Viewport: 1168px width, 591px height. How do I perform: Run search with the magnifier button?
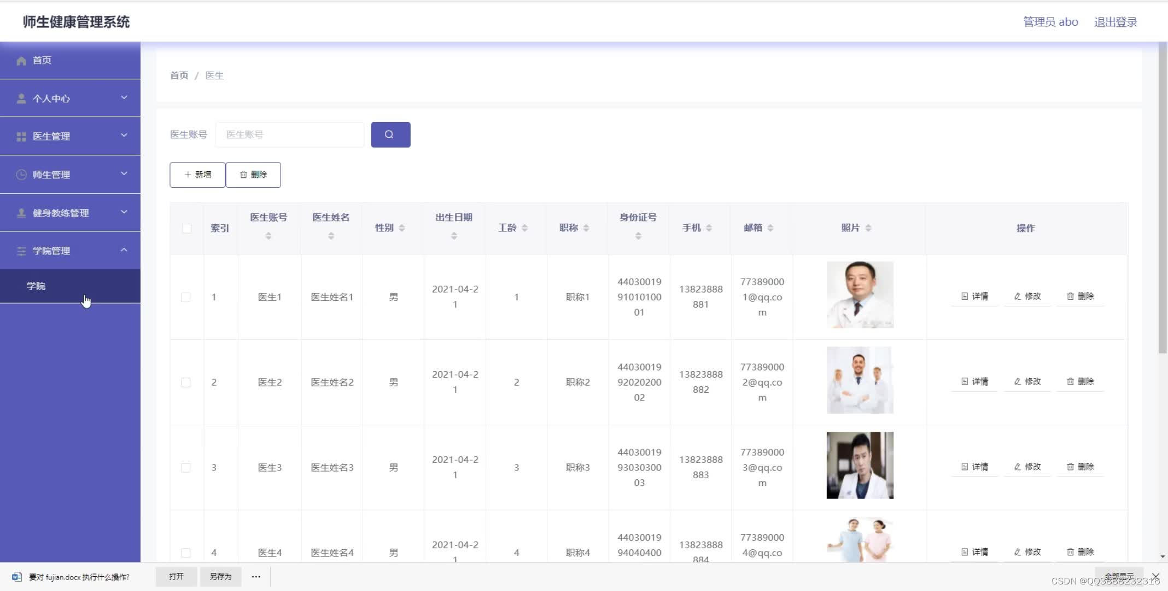coord(390,134)
